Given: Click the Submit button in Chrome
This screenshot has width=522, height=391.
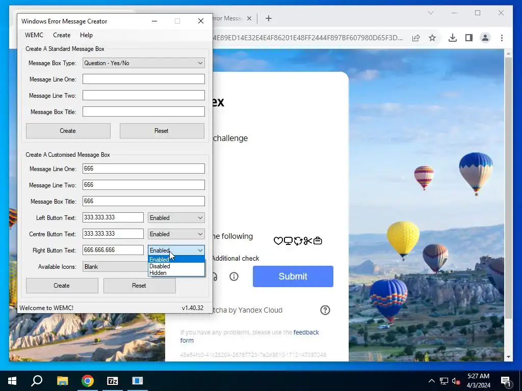Looking at the screenshot, I should tap(293, 276).
